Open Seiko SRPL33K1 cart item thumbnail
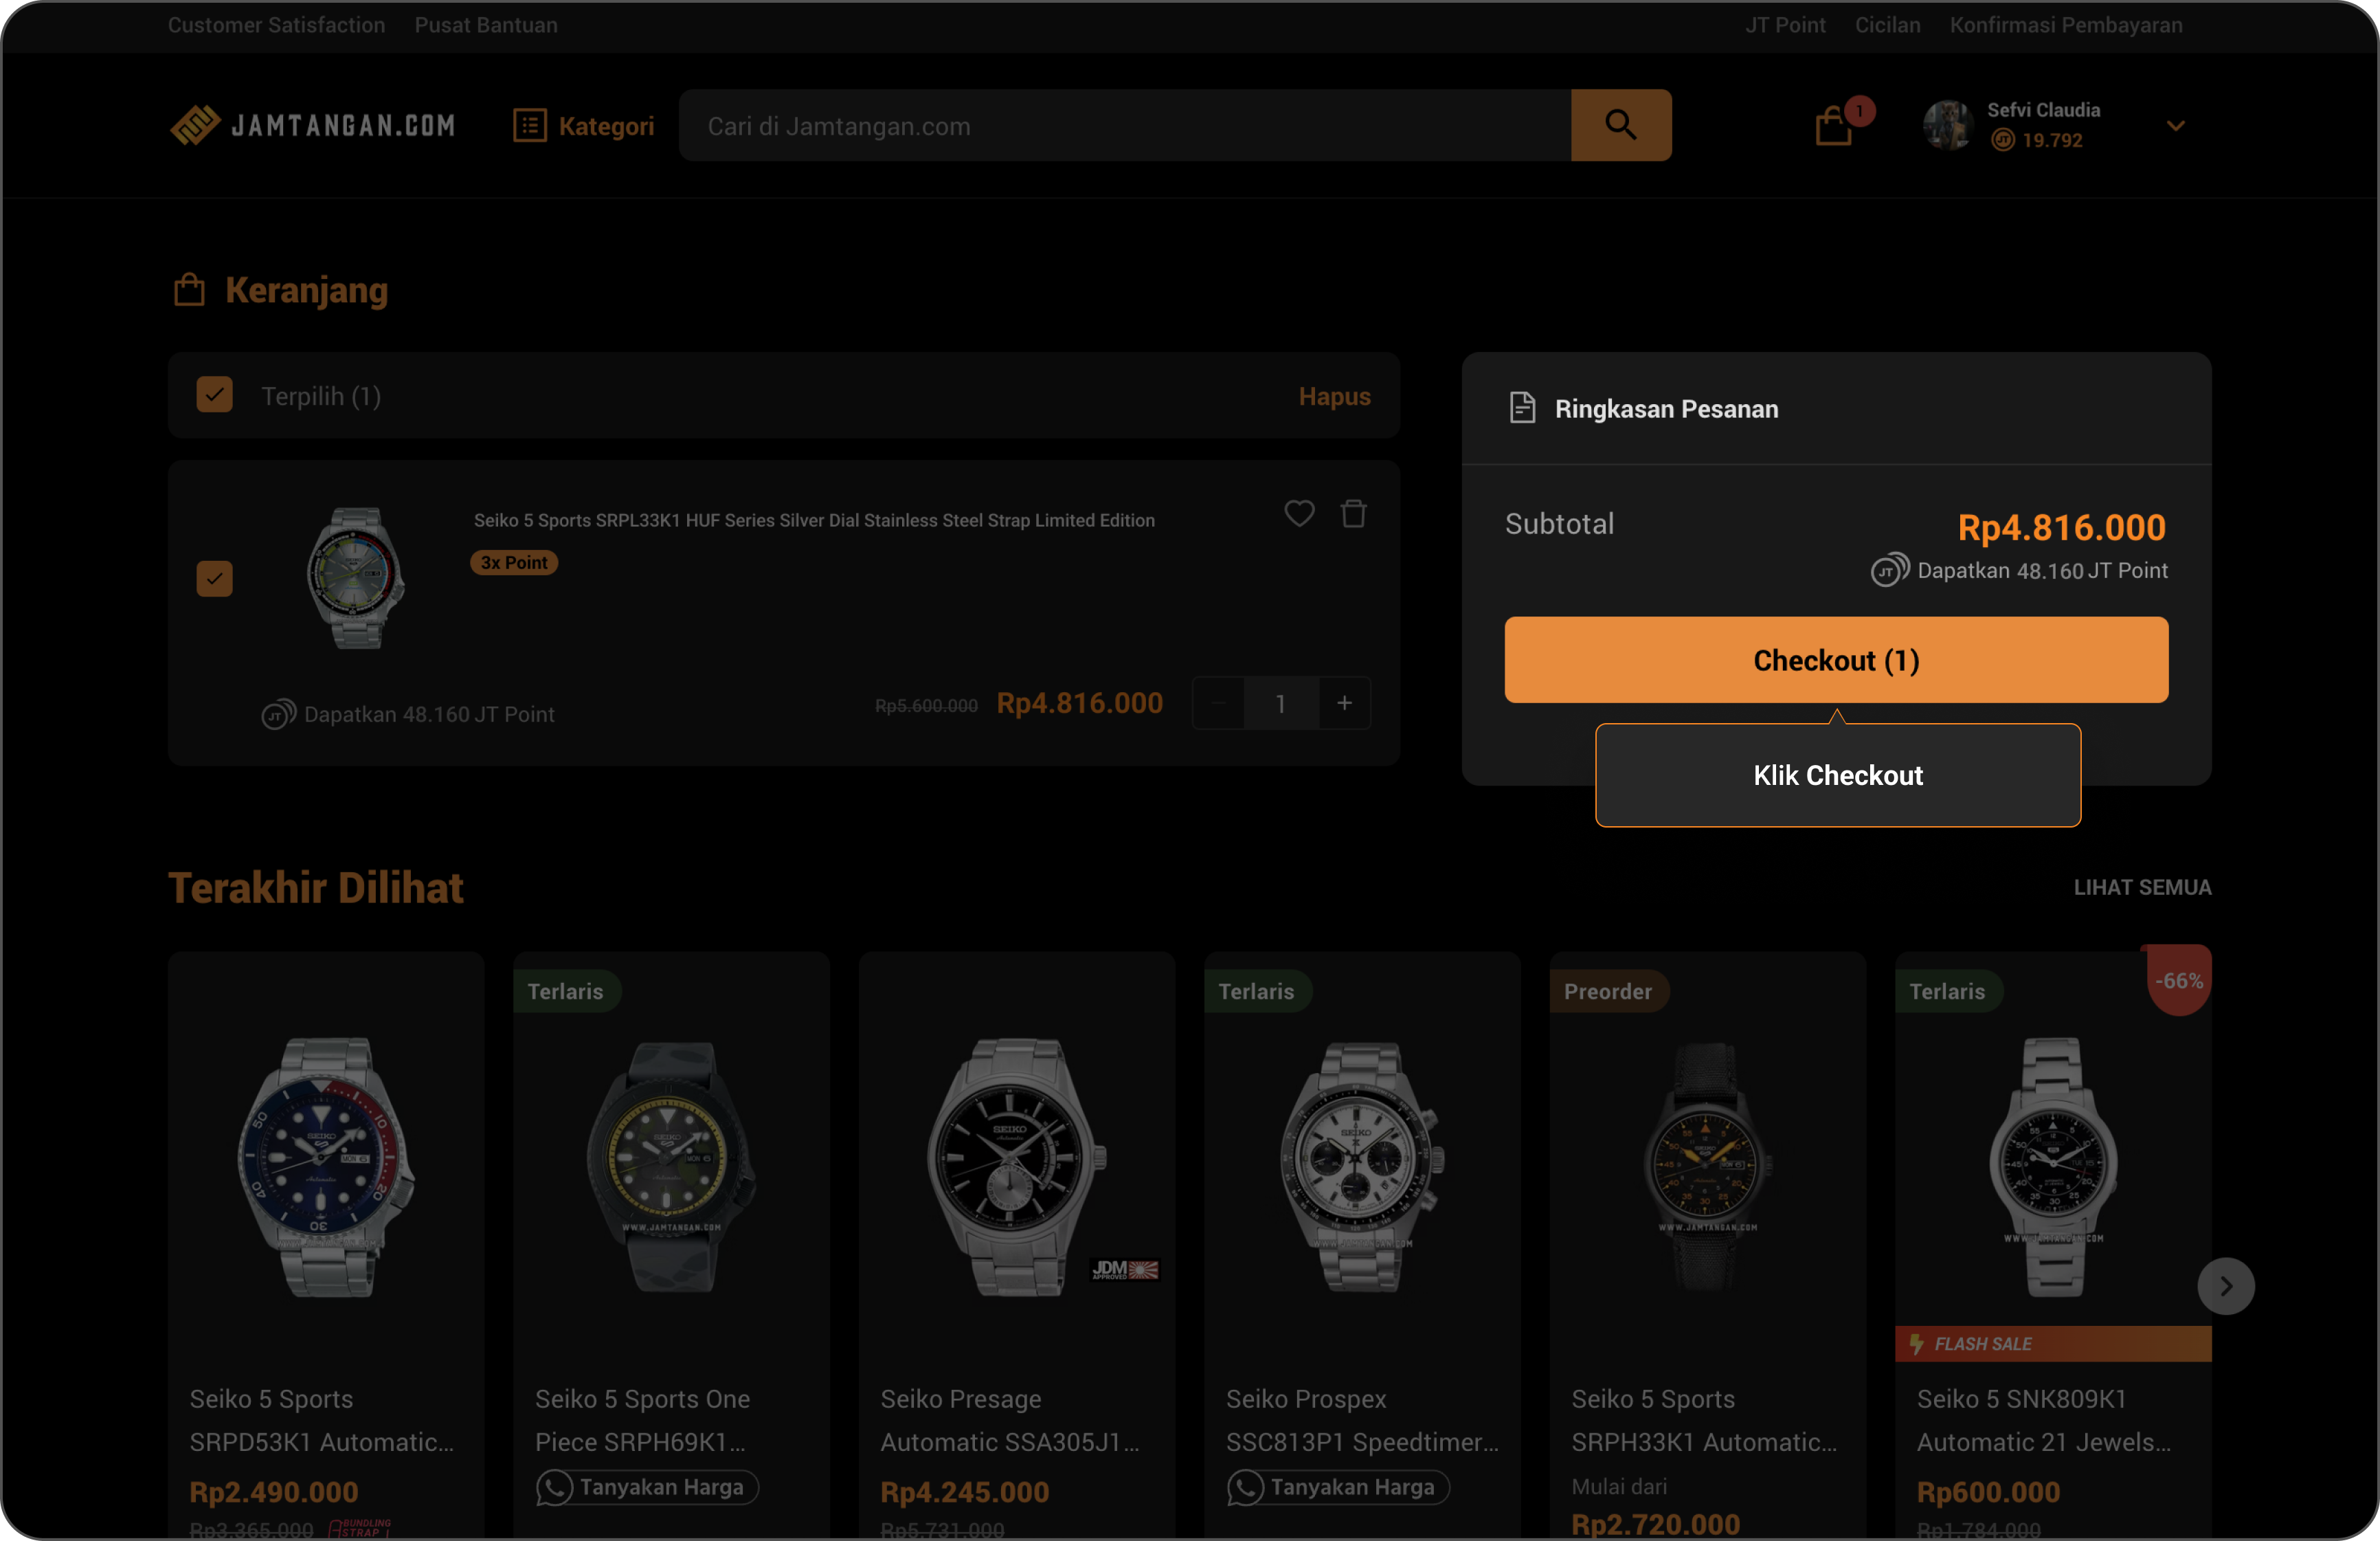Viewport: 2380px width, 1541px height. pos(355,578)
